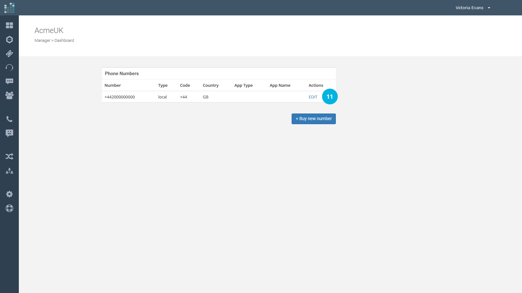Click the Code column header

pyautogui.click(x=185, y=86)
